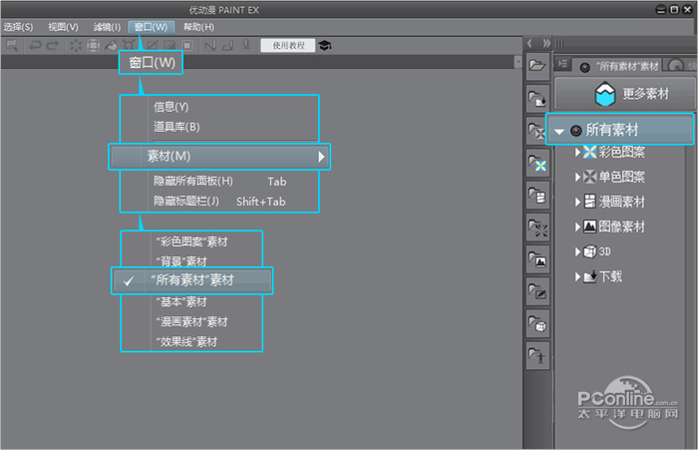Click the dotted-circle clear icon in toolbar
Image resolution: width=698 pixels, height=450 pixels.
[76, 46]
